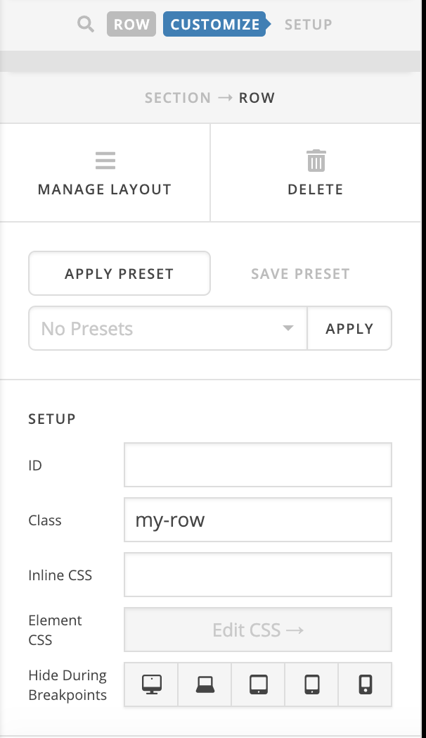Toggle hide on landscape tablet breakpoint

[258, 684]
